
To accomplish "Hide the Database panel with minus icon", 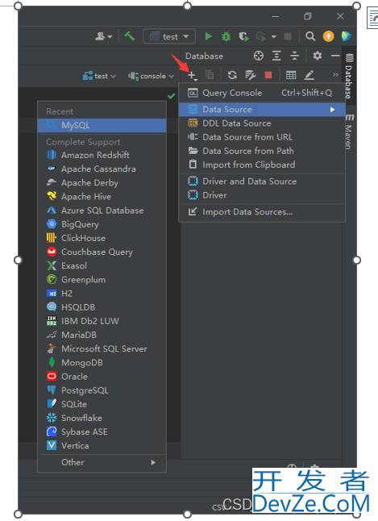I will click(x=335, y=56).
